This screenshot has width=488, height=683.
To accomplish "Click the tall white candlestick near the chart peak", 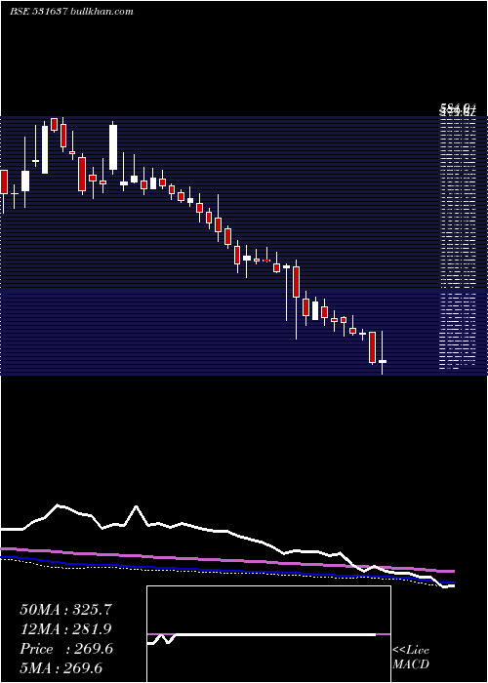I will [45, 148].
